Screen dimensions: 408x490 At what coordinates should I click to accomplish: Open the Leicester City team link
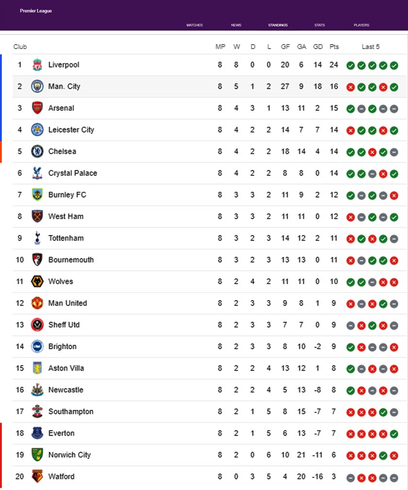tap(71, 130)
